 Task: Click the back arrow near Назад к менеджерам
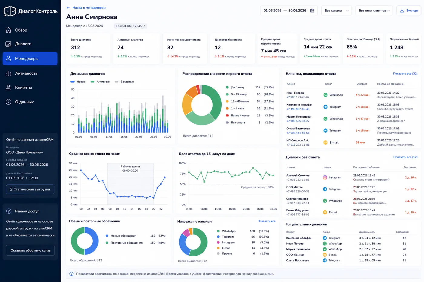[68, 8]
